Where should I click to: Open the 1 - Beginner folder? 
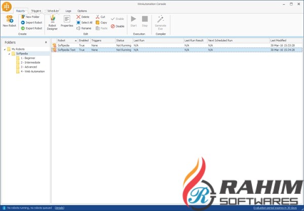pyautogui.click(x=26, y=58)
